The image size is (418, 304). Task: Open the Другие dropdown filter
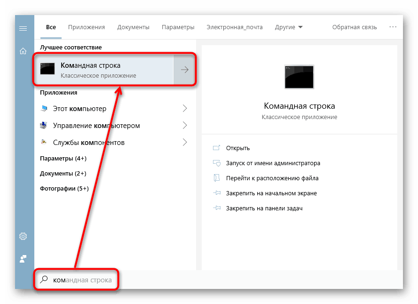[289, 27]
